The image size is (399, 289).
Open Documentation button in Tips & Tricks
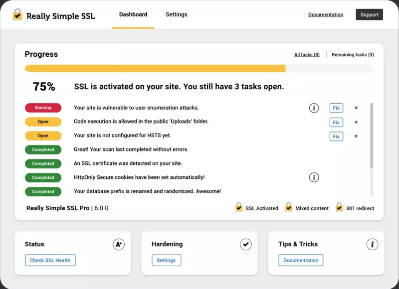coord(301,260)
